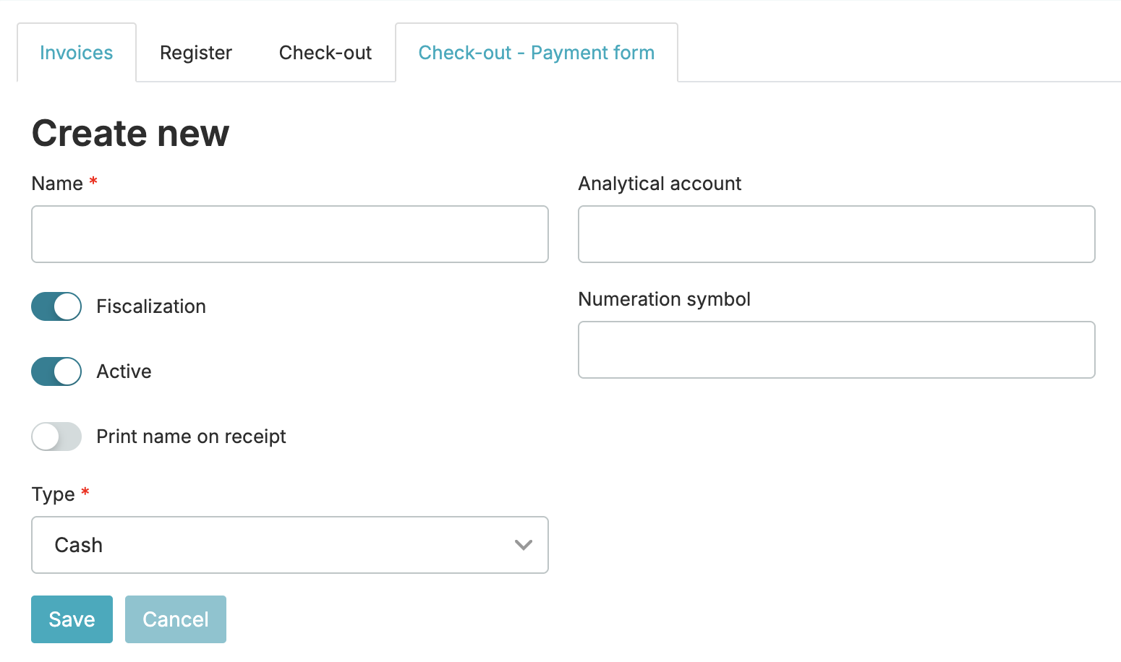The image size is (1121, 662).
Task: Switch to the Register tab
Action: [195, 53]
